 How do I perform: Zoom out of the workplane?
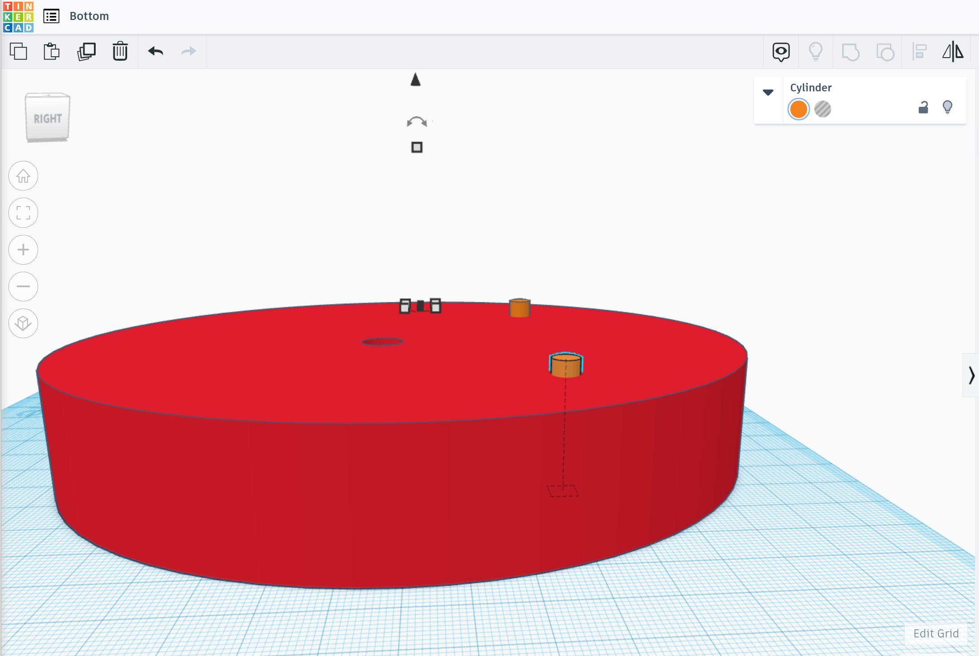(x=23, y=286)
